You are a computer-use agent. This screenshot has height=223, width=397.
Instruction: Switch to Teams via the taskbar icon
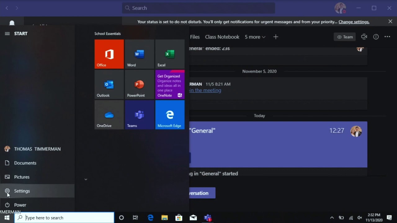point(207,218)
